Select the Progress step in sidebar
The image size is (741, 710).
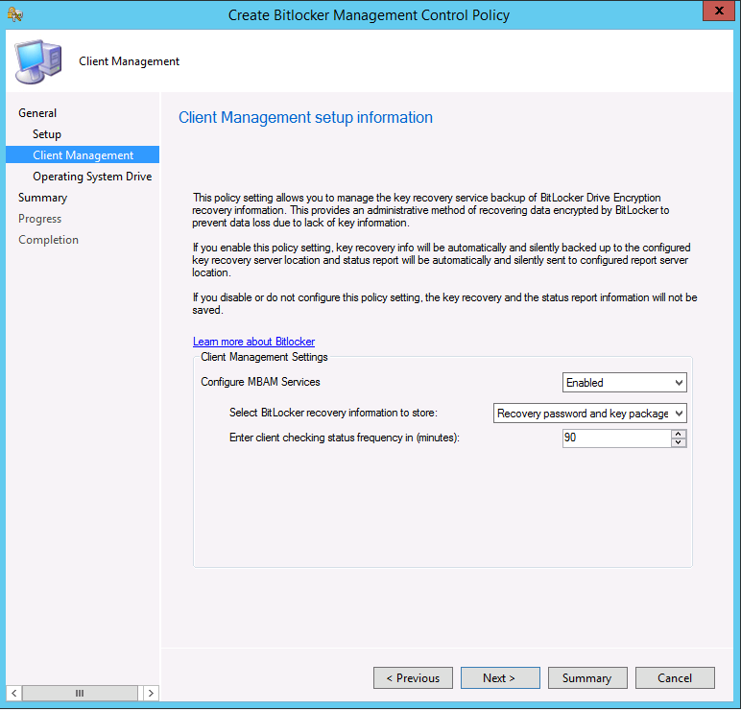pos(39,219)
